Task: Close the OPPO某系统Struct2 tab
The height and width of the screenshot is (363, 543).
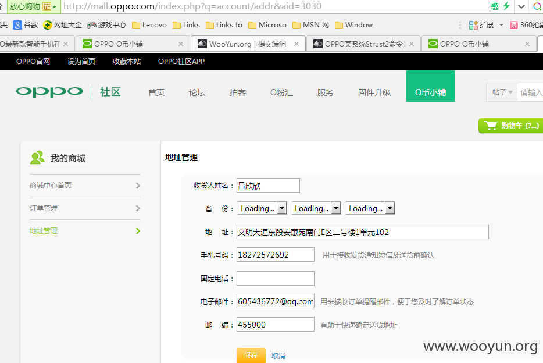Action: point(412,44)
